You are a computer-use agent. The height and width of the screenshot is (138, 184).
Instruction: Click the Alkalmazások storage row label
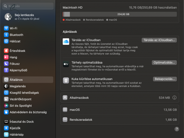pyautogui.click(x=79, y=98)
